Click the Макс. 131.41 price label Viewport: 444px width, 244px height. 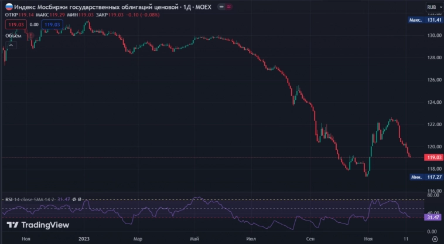coord(425,20)
